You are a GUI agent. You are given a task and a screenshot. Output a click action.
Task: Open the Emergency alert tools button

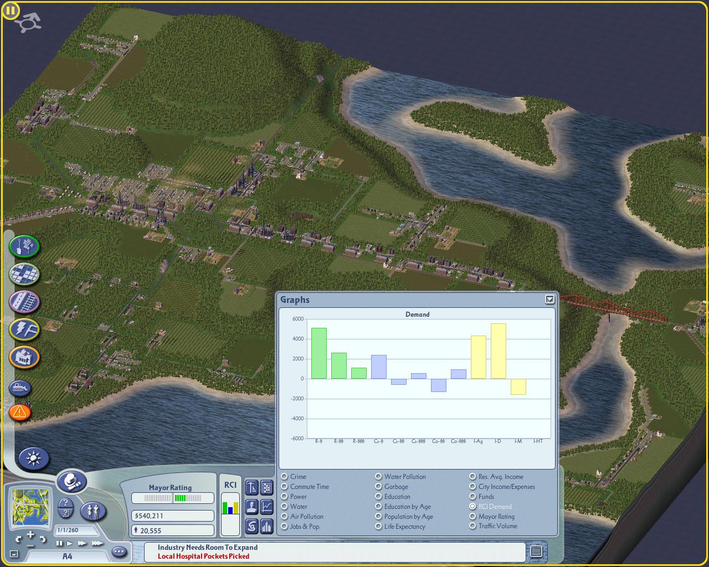click(20, 412)
